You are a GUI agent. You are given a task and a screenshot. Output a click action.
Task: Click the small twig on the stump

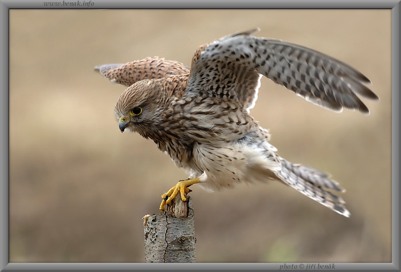tap(147, 218)
